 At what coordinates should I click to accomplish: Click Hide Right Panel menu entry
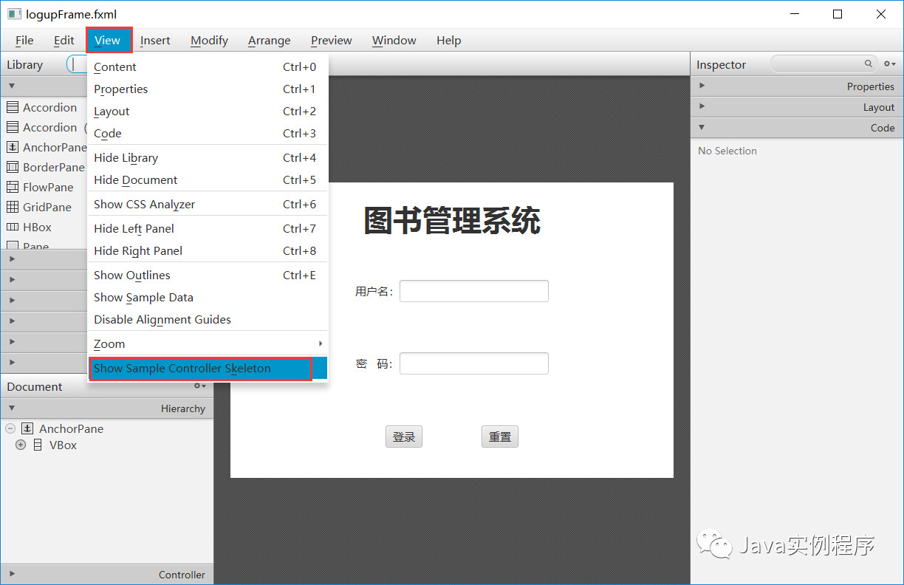[138, 250]
